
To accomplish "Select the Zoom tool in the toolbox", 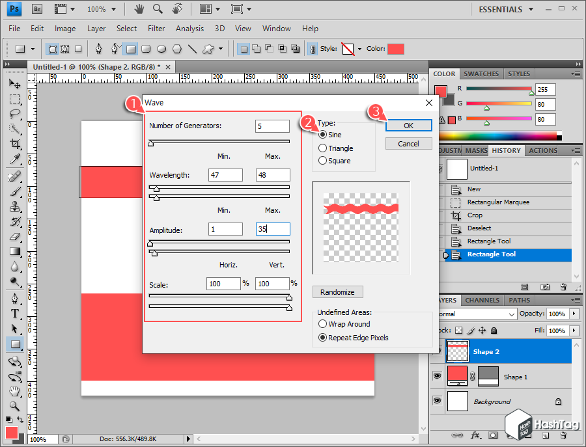I will (x=14, y=406).
